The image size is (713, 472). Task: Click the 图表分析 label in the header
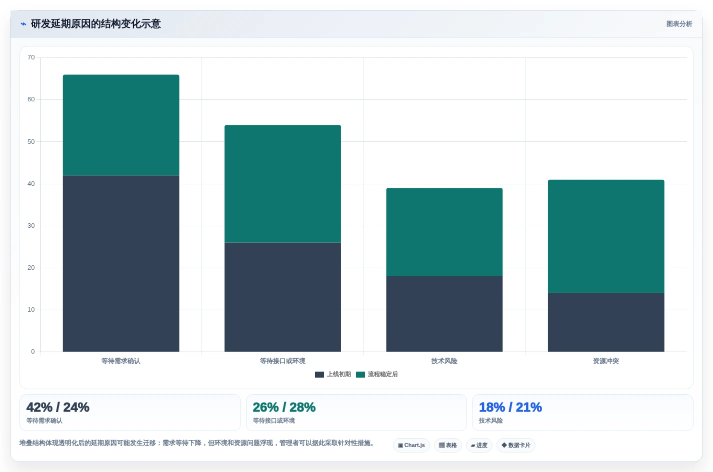click(x=679, y=24)
